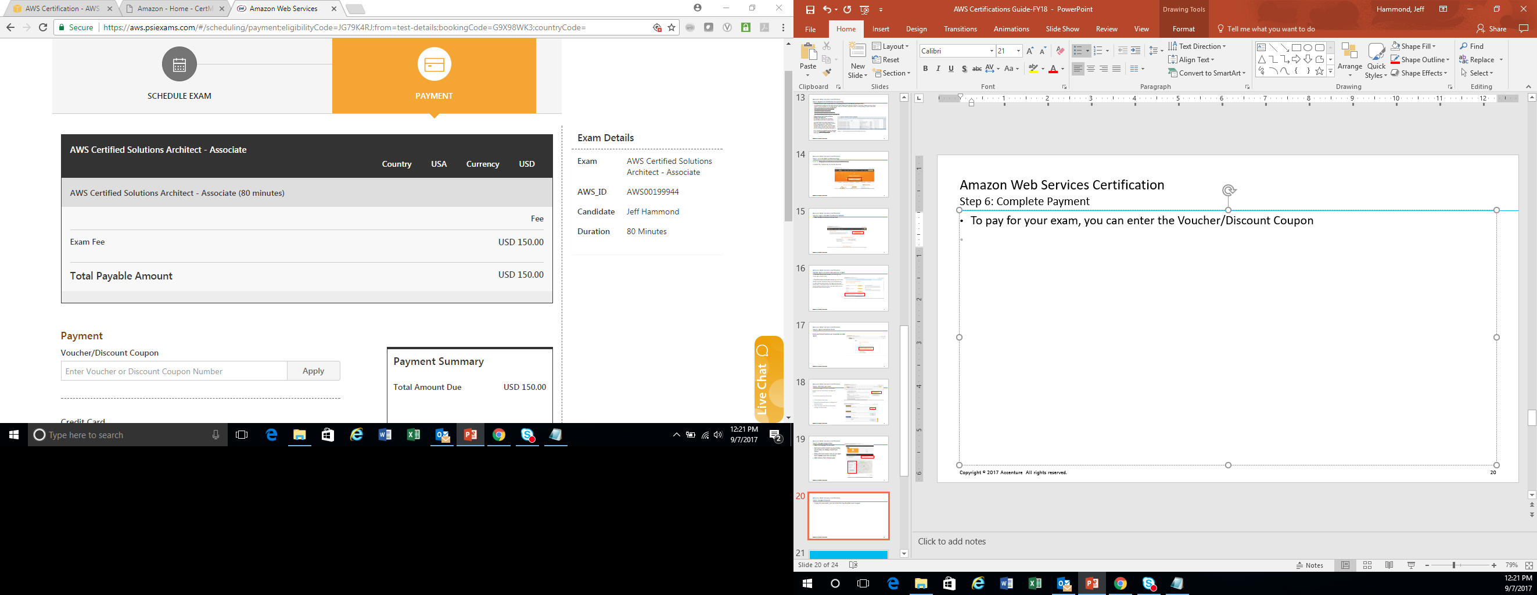
Task: Click the Paste icon in PowerPoint
Action: tap(809, 51)
